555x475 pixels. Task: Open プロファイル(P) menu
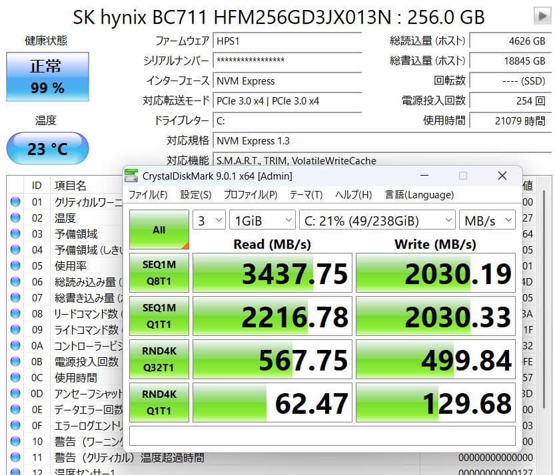(251, 195)
